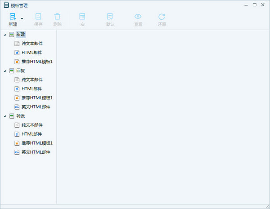This screenshot has width=270, height=209.
Task: Click the 宏 macro toolbar icon
Action: click(82, 17)
